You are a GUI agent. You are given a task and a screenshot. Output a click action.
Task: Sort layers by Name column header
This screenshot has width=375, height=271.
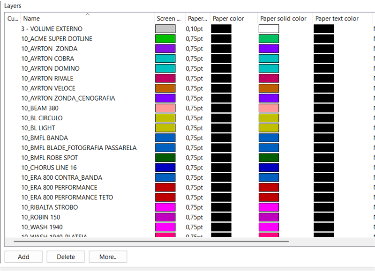click(87, 19)
